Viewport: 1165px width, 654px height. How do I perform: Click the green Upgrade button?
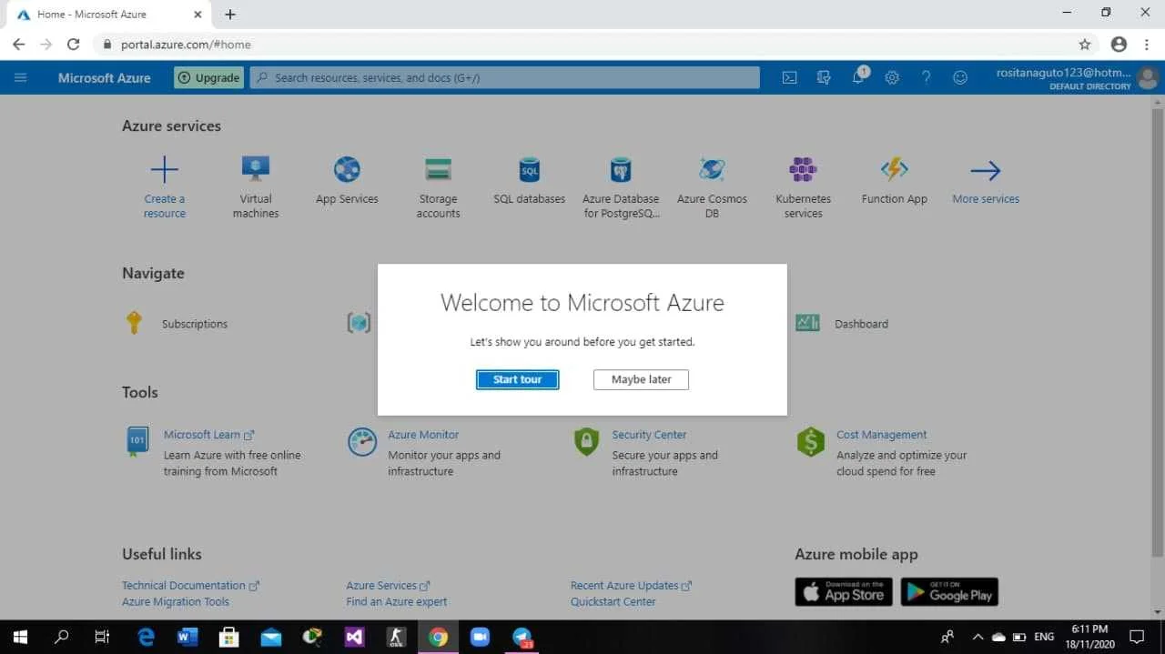coord(208,77)
